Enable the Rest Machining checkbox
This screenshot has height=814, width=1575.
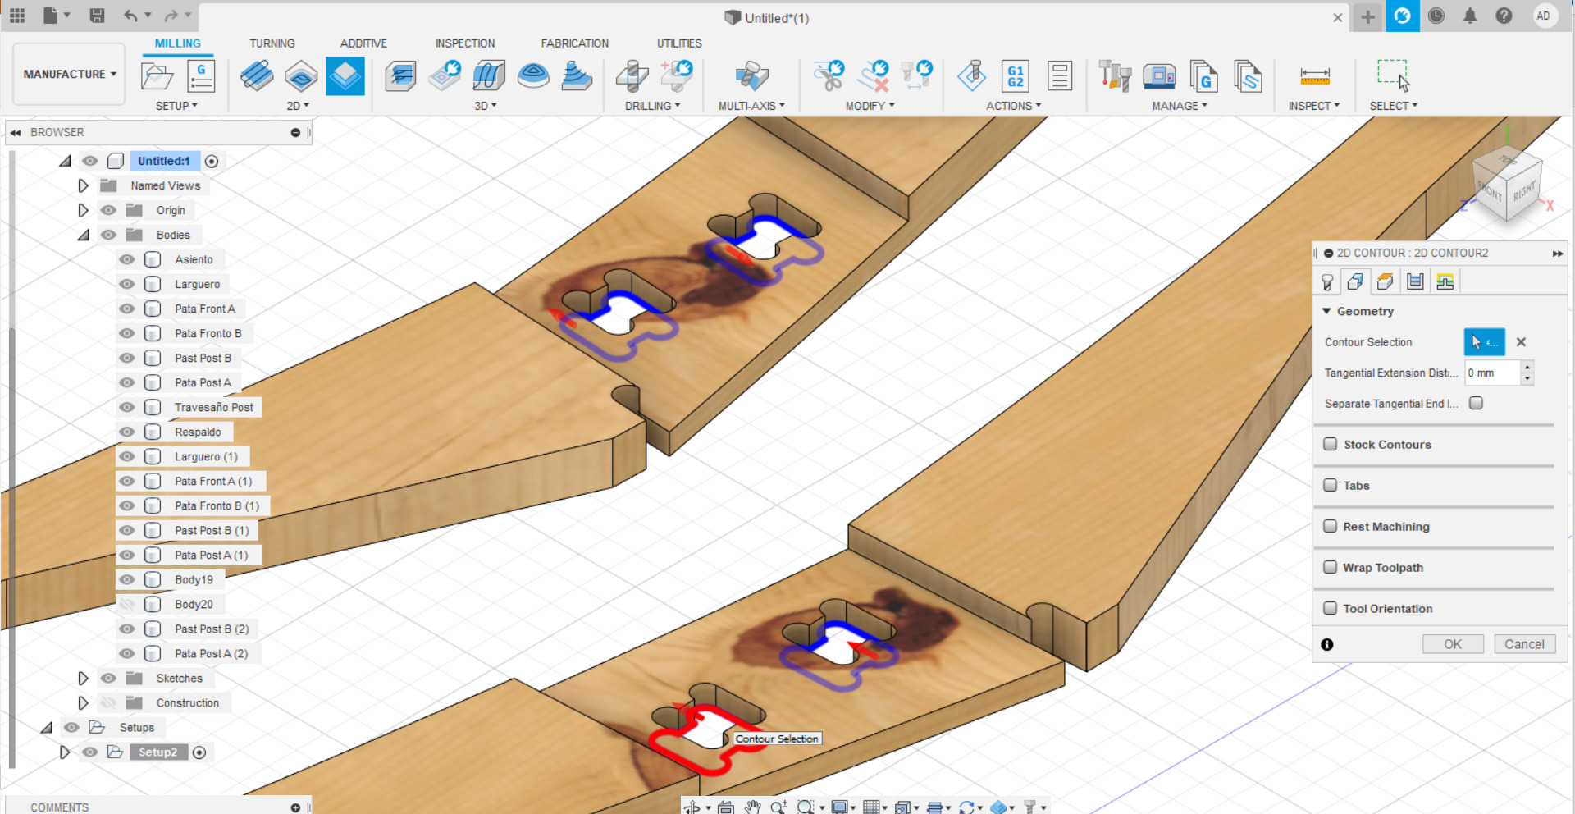(x=1331, y=526)
